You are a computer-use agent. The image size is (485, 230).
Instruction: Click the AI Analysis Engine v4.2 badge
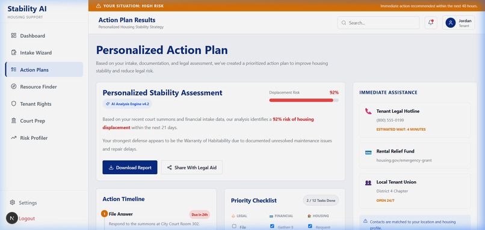(127, 104)
